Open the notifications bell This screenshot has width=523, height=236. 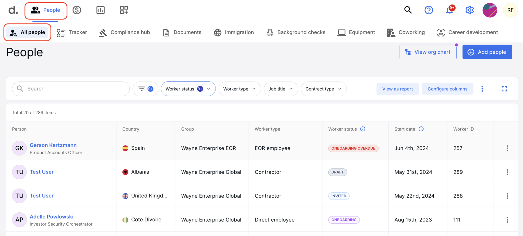click(449, 10)
